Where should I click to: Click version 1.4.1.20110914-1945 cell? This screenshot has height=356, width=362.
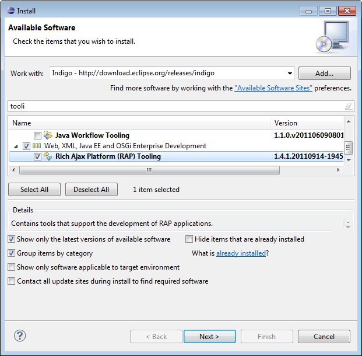308,156
